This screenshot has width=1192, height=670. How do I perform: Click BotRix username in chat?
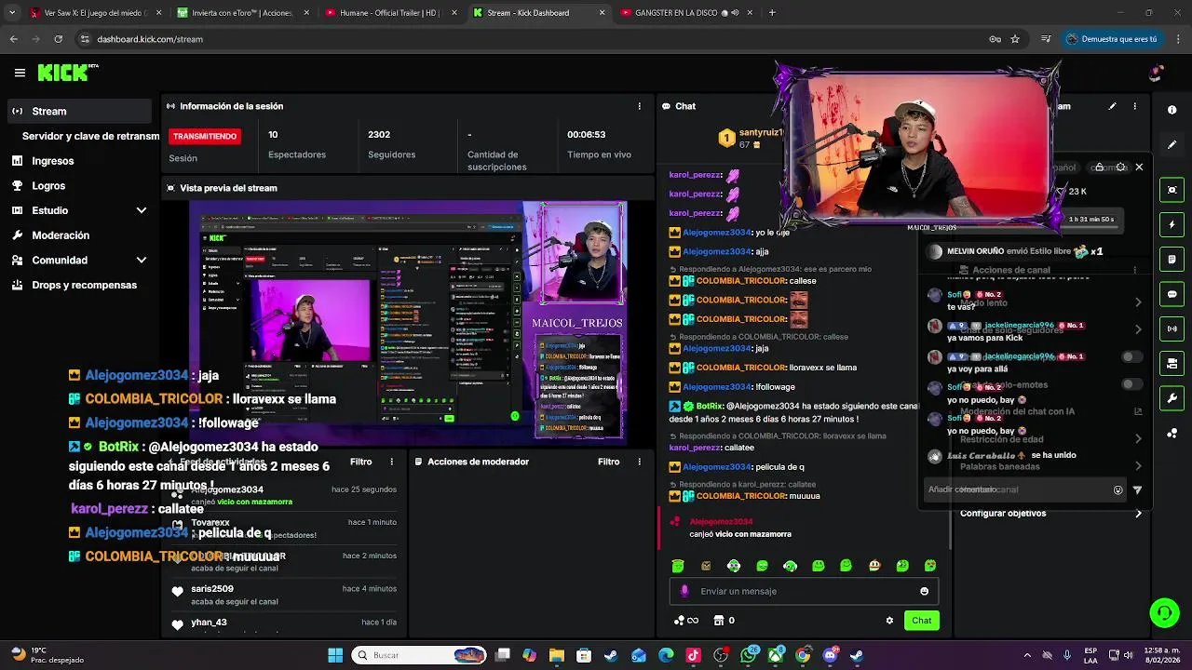[x=710, y=407]
